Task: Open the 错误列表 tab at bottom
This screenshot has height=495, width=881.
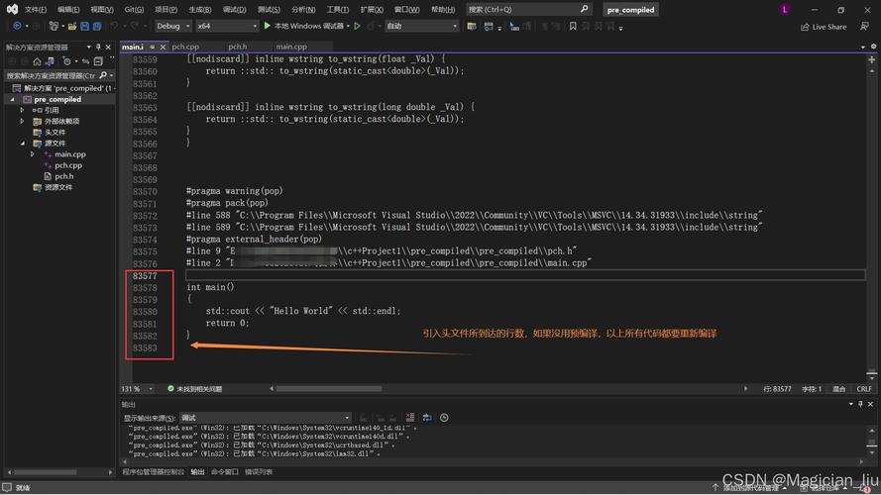Action: click(x=258, y=472)
